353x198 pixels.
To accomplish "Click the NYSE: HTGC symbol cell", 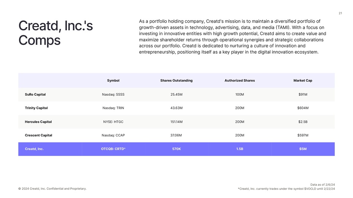I will click(113, 122).
